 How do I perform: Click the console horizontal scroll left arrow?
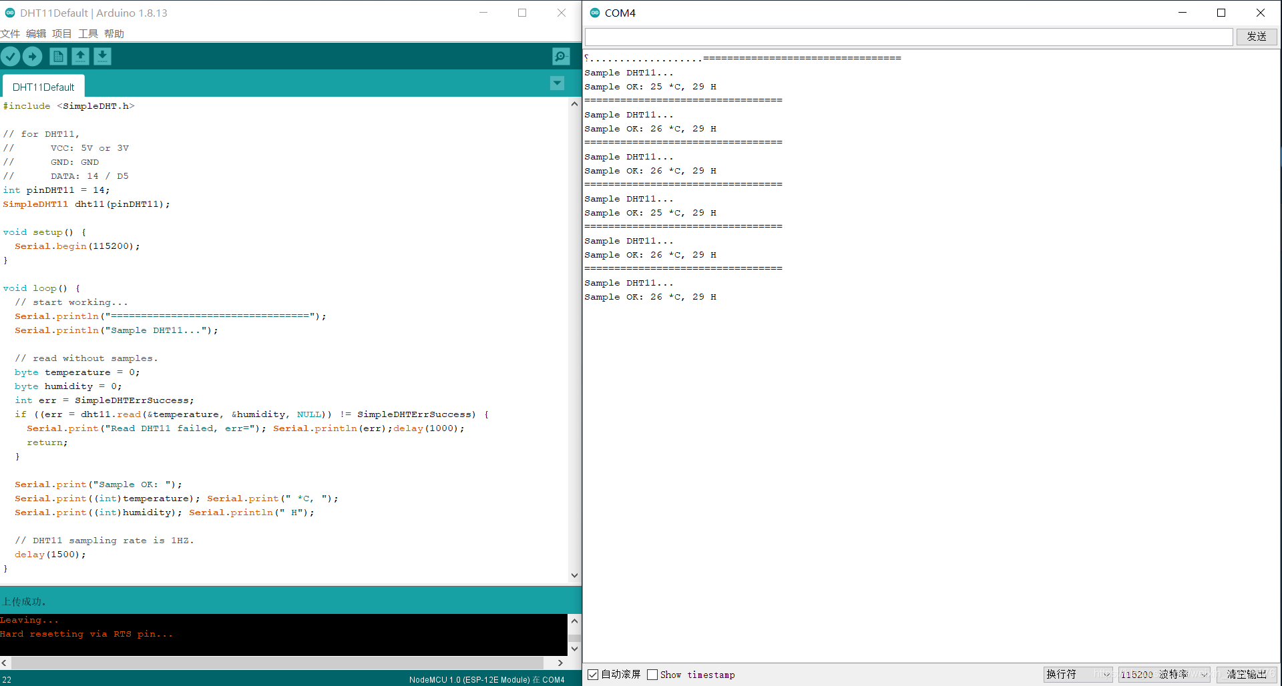(5, 663)
